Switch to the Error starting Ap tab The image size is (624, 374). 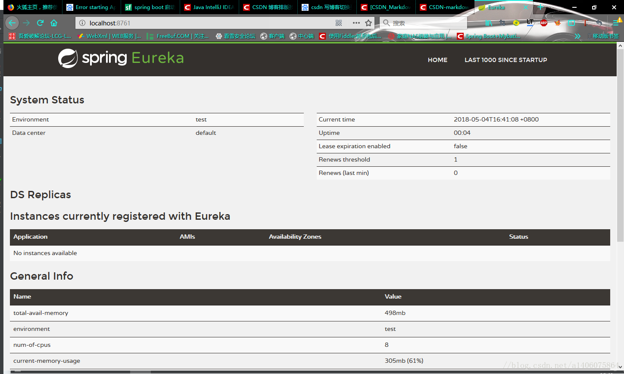(x=91, y=7)
